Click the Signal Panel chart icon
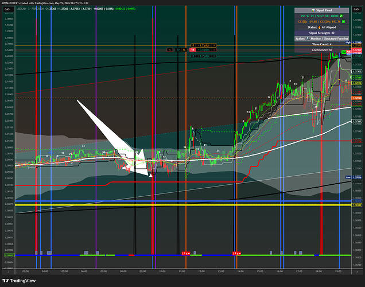Viewport: 365px width, 287px height. coord(313,10)
